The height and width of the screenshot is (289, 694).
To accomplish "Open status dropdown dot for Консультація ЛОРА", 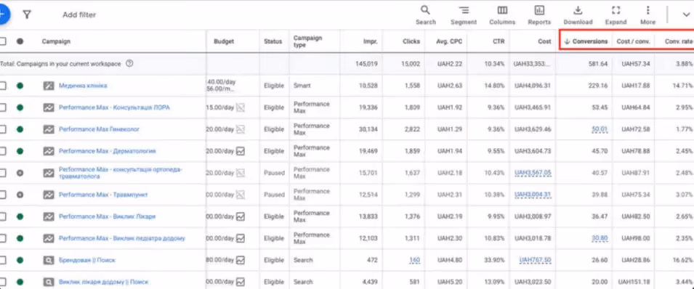I will (x=20, y=107).
